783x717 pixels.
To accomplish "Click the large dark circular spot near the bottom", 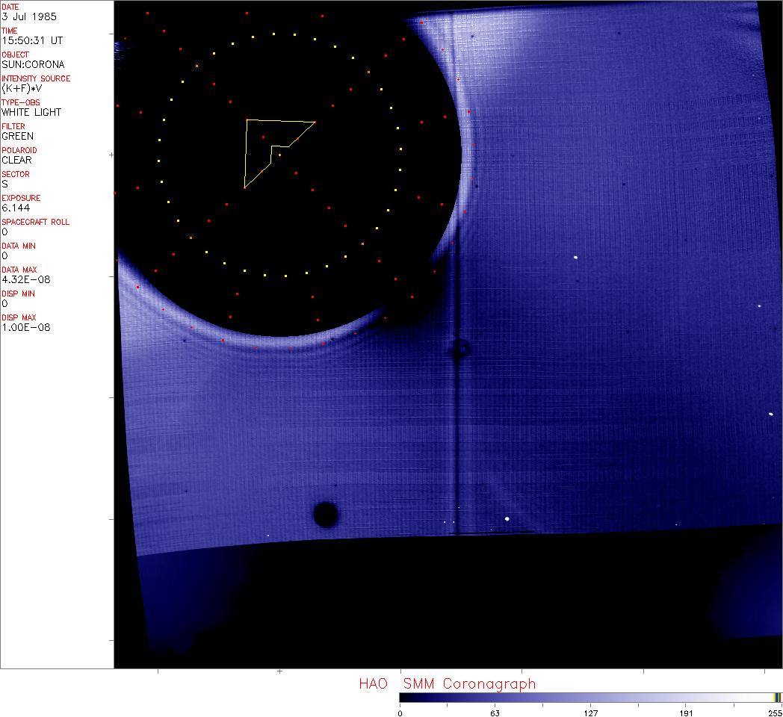I will 326,515.
